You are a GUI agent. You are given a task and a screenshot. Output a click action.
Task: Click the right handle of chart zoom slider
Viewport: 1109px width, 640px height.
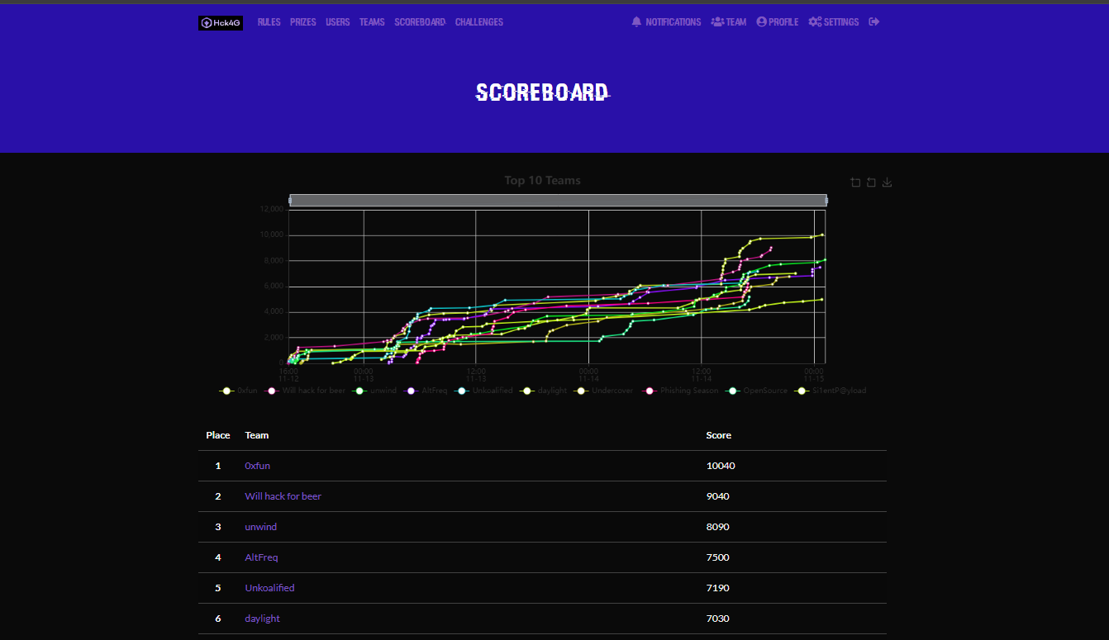pyautogui.click(x=826, y=201)
